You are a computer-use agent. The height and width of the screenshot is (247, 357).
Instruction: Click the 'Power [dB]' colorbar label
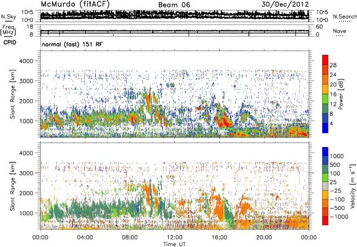click(x=341, y=94)
